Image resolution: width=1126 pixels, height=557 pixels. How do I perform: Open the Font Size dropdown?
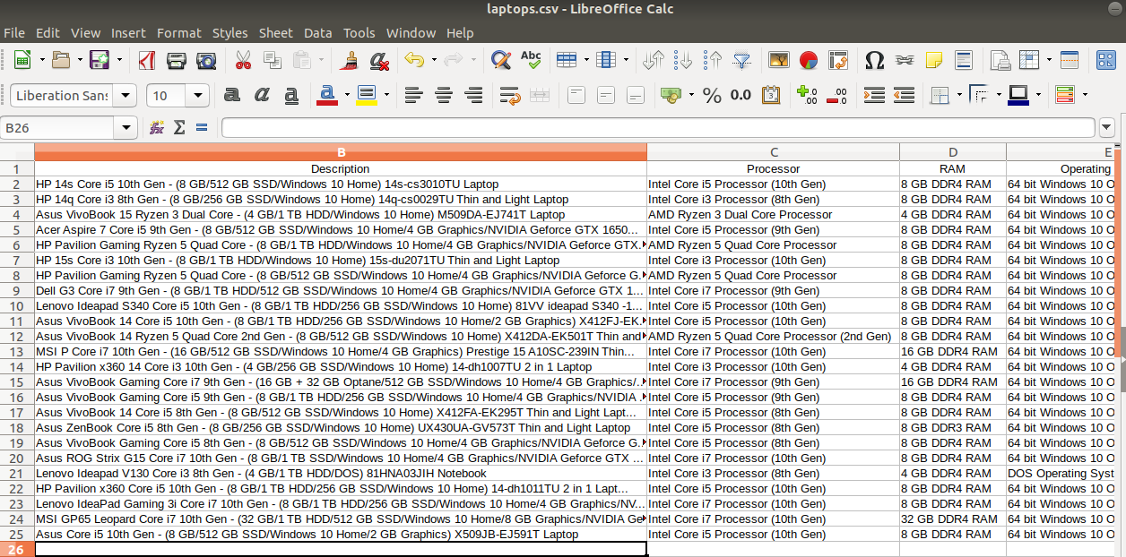199,96
